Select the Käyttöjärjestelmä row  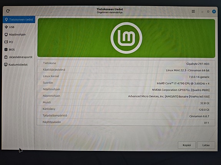click(x=126, y=70)
